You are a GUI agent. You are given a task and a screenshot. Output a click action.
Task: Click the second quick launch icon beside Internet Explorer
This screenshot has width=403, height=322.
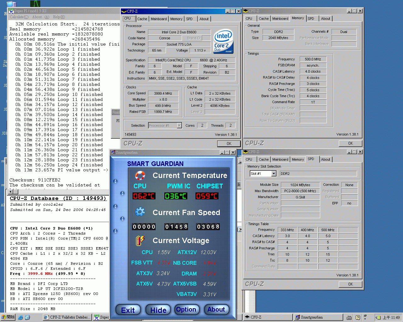click(27, 318)
